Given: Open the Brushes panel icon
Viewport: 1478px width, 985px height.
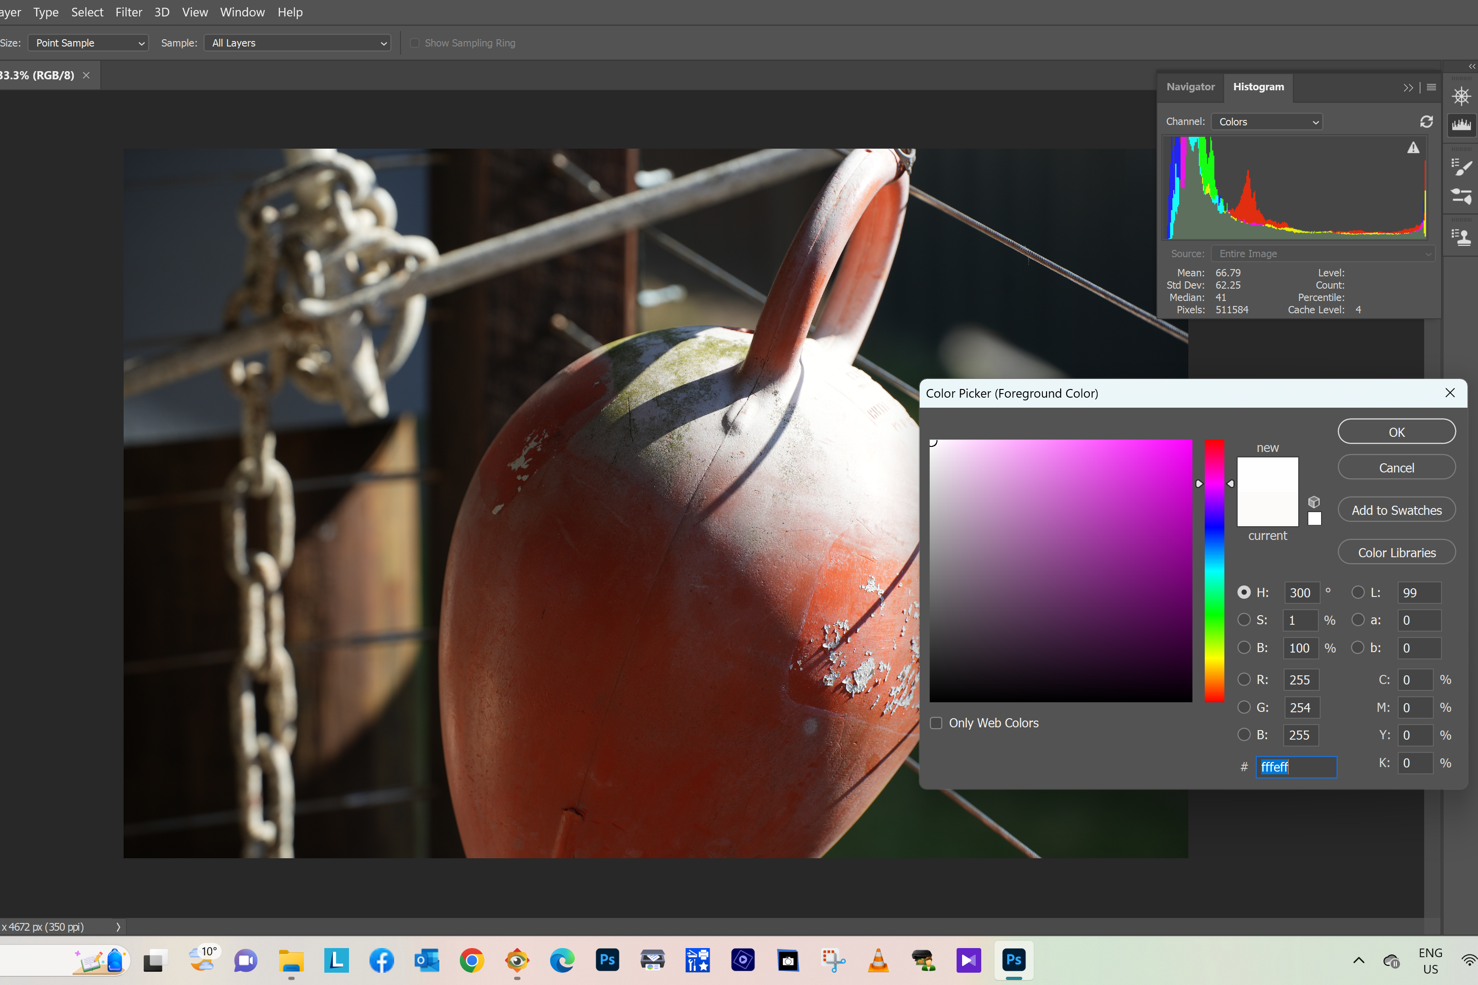Looking at the screenshot, I should [x=1461, y=196].
